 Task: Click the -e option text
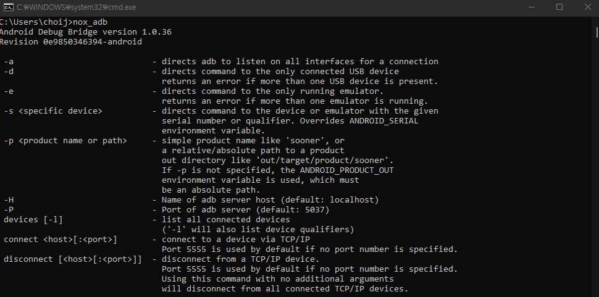tap(9, 91)
